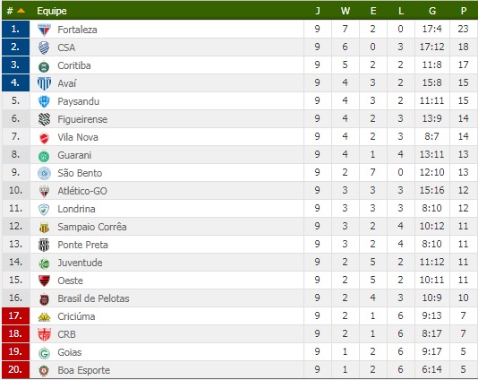The image size is (478, 380).
Task: Open the Brasil de Pelotas link
Action: tap(93, 298)
